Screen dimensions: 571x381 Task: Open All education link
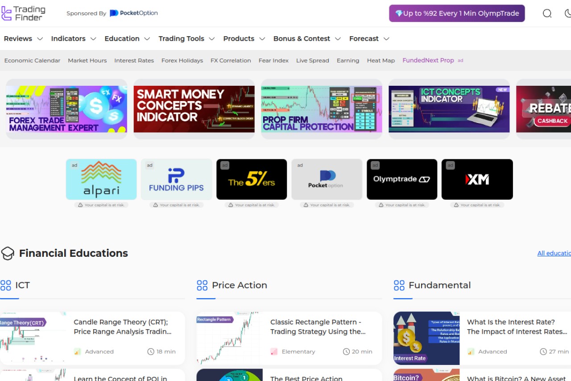tap(554, 253)
